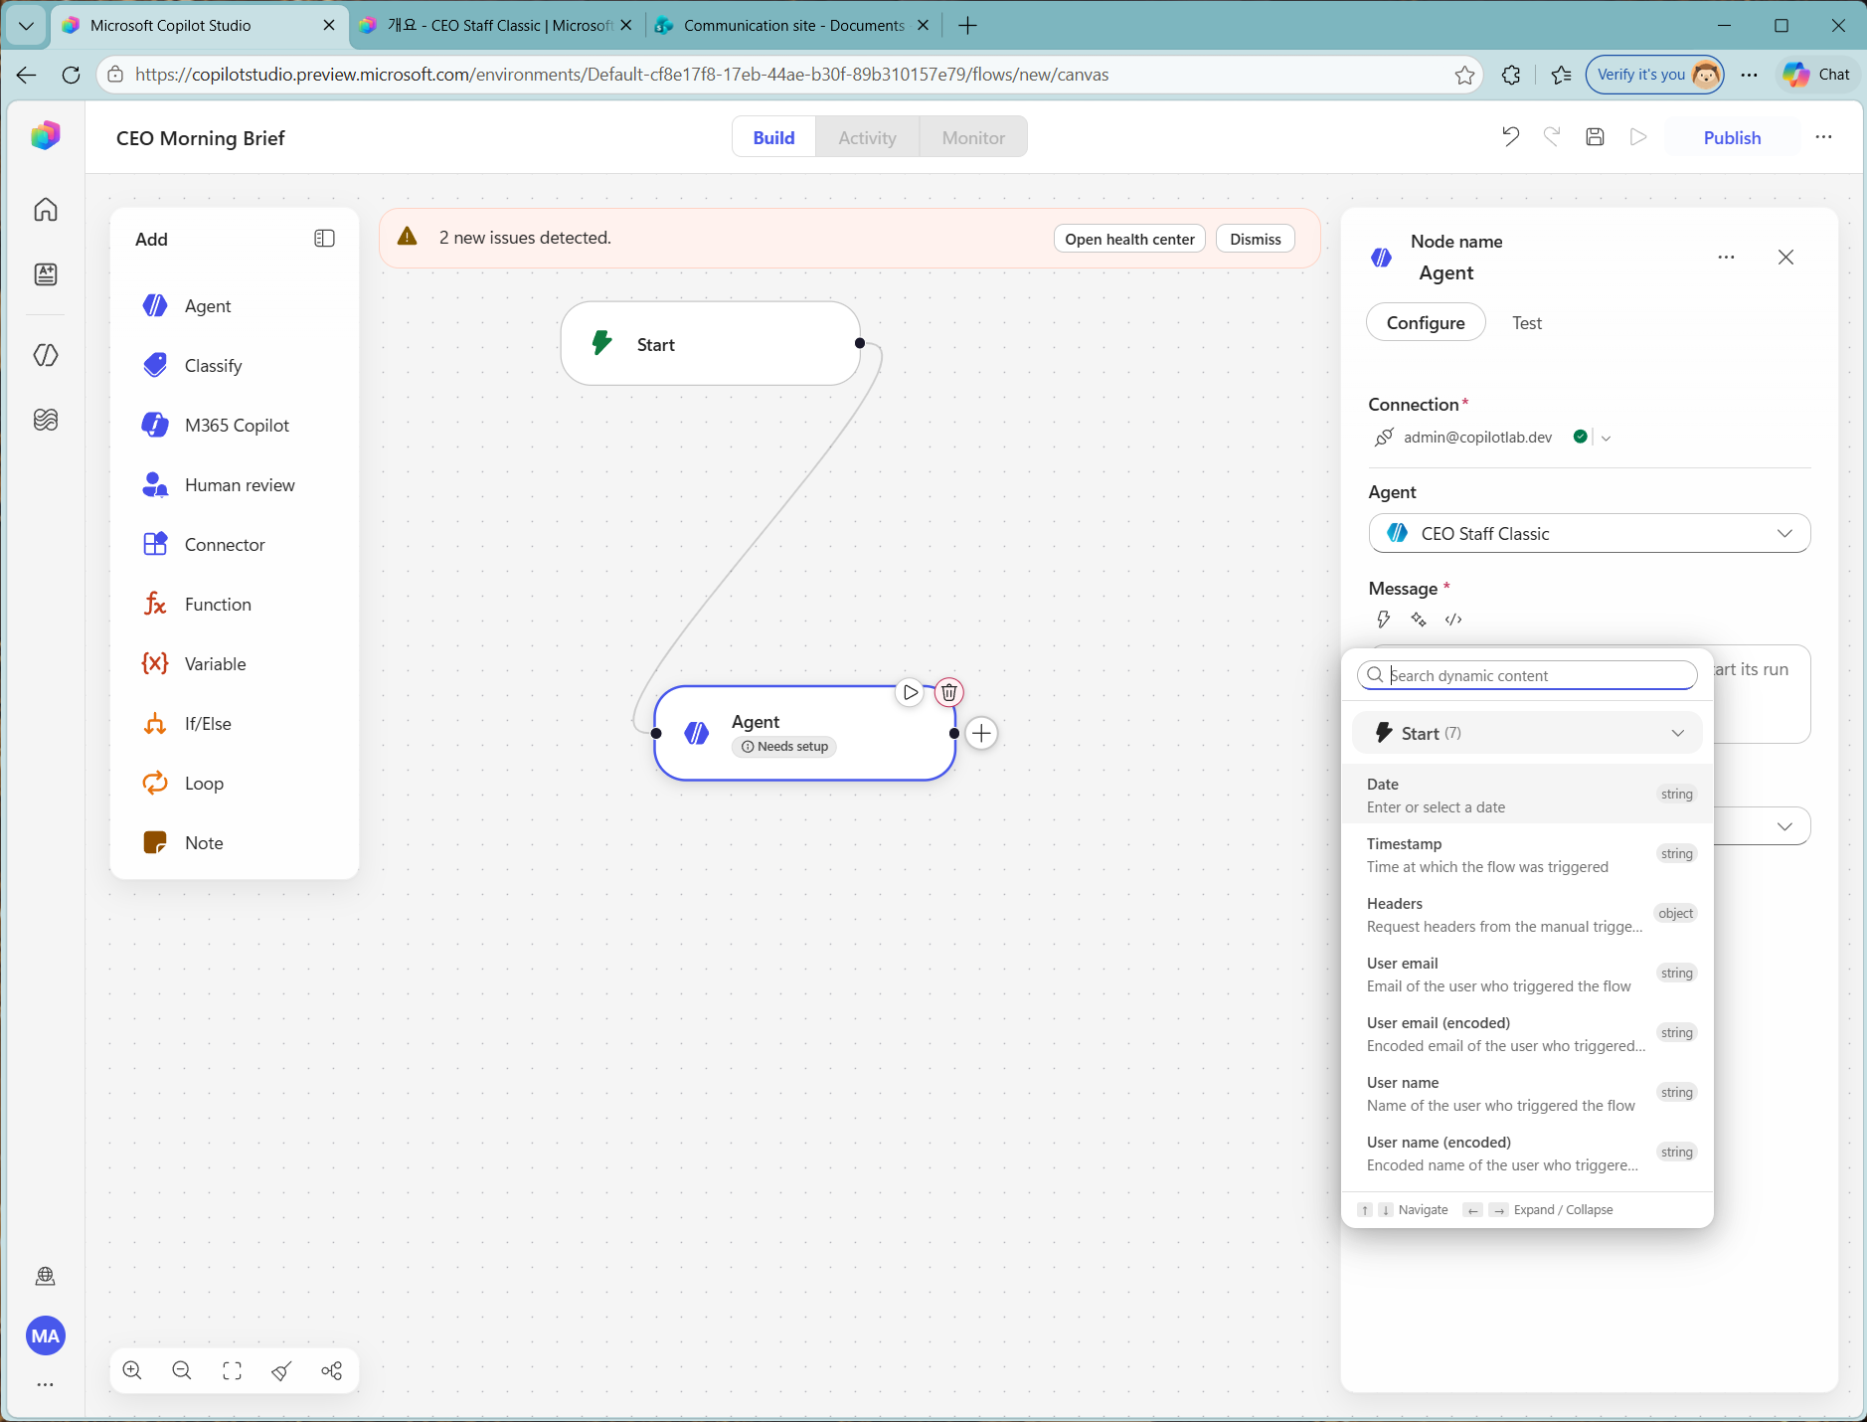Open the Copilot Chat sidebar button

point(1816,75)
